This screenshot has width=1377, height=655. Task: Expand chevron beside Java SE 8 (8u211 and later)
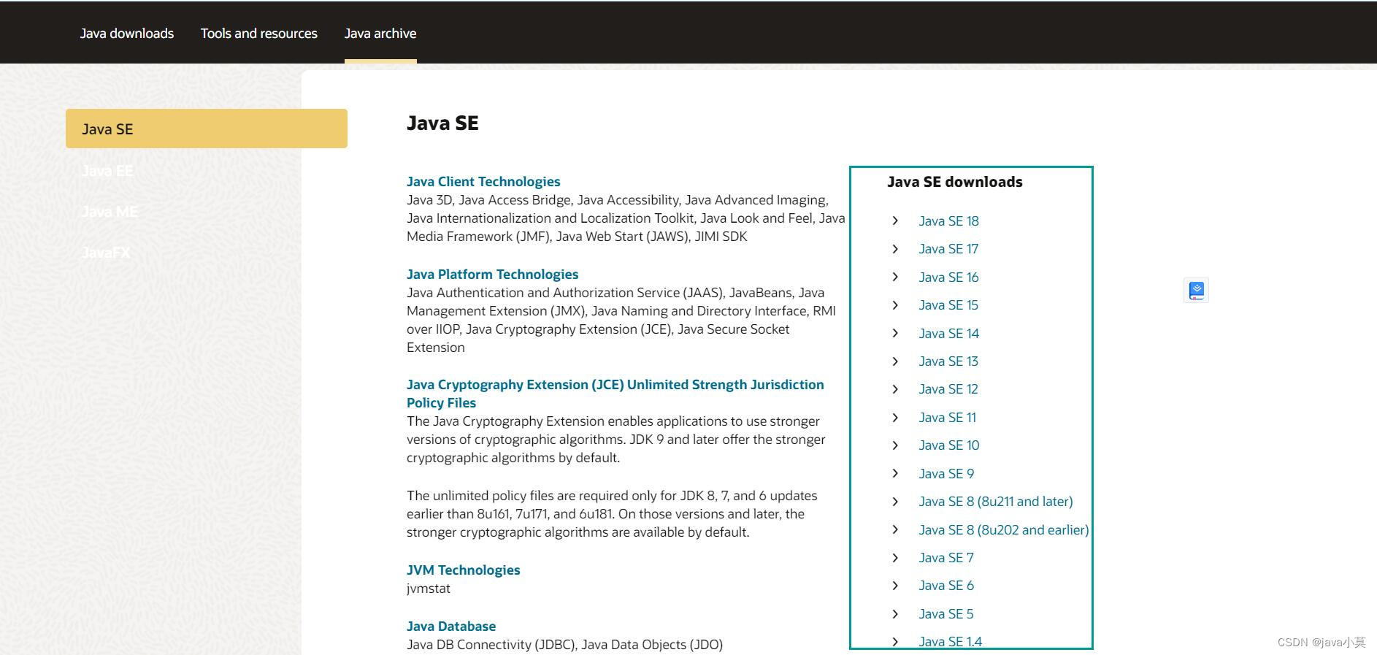coord(895,502)
